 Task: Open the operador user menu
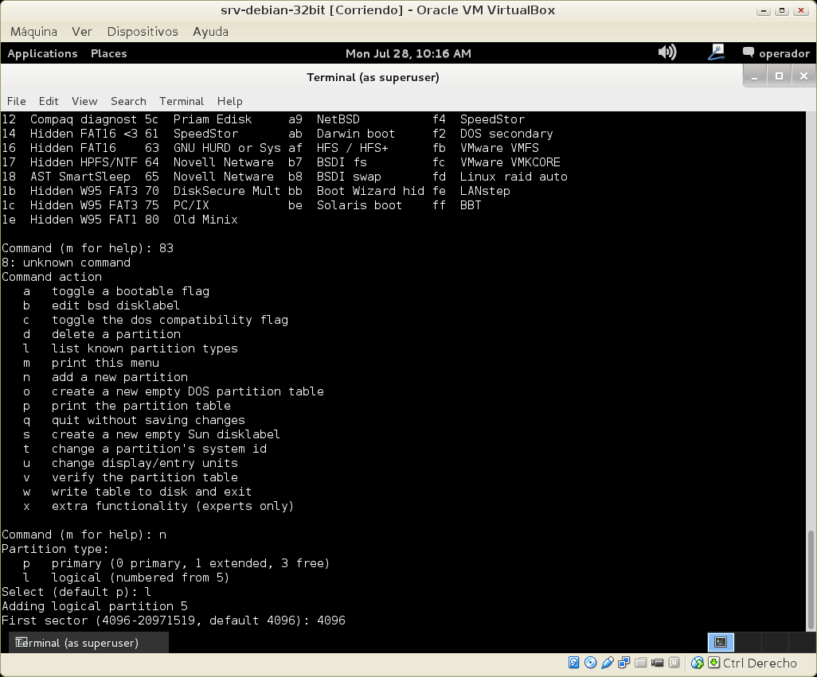coord(776,53)
